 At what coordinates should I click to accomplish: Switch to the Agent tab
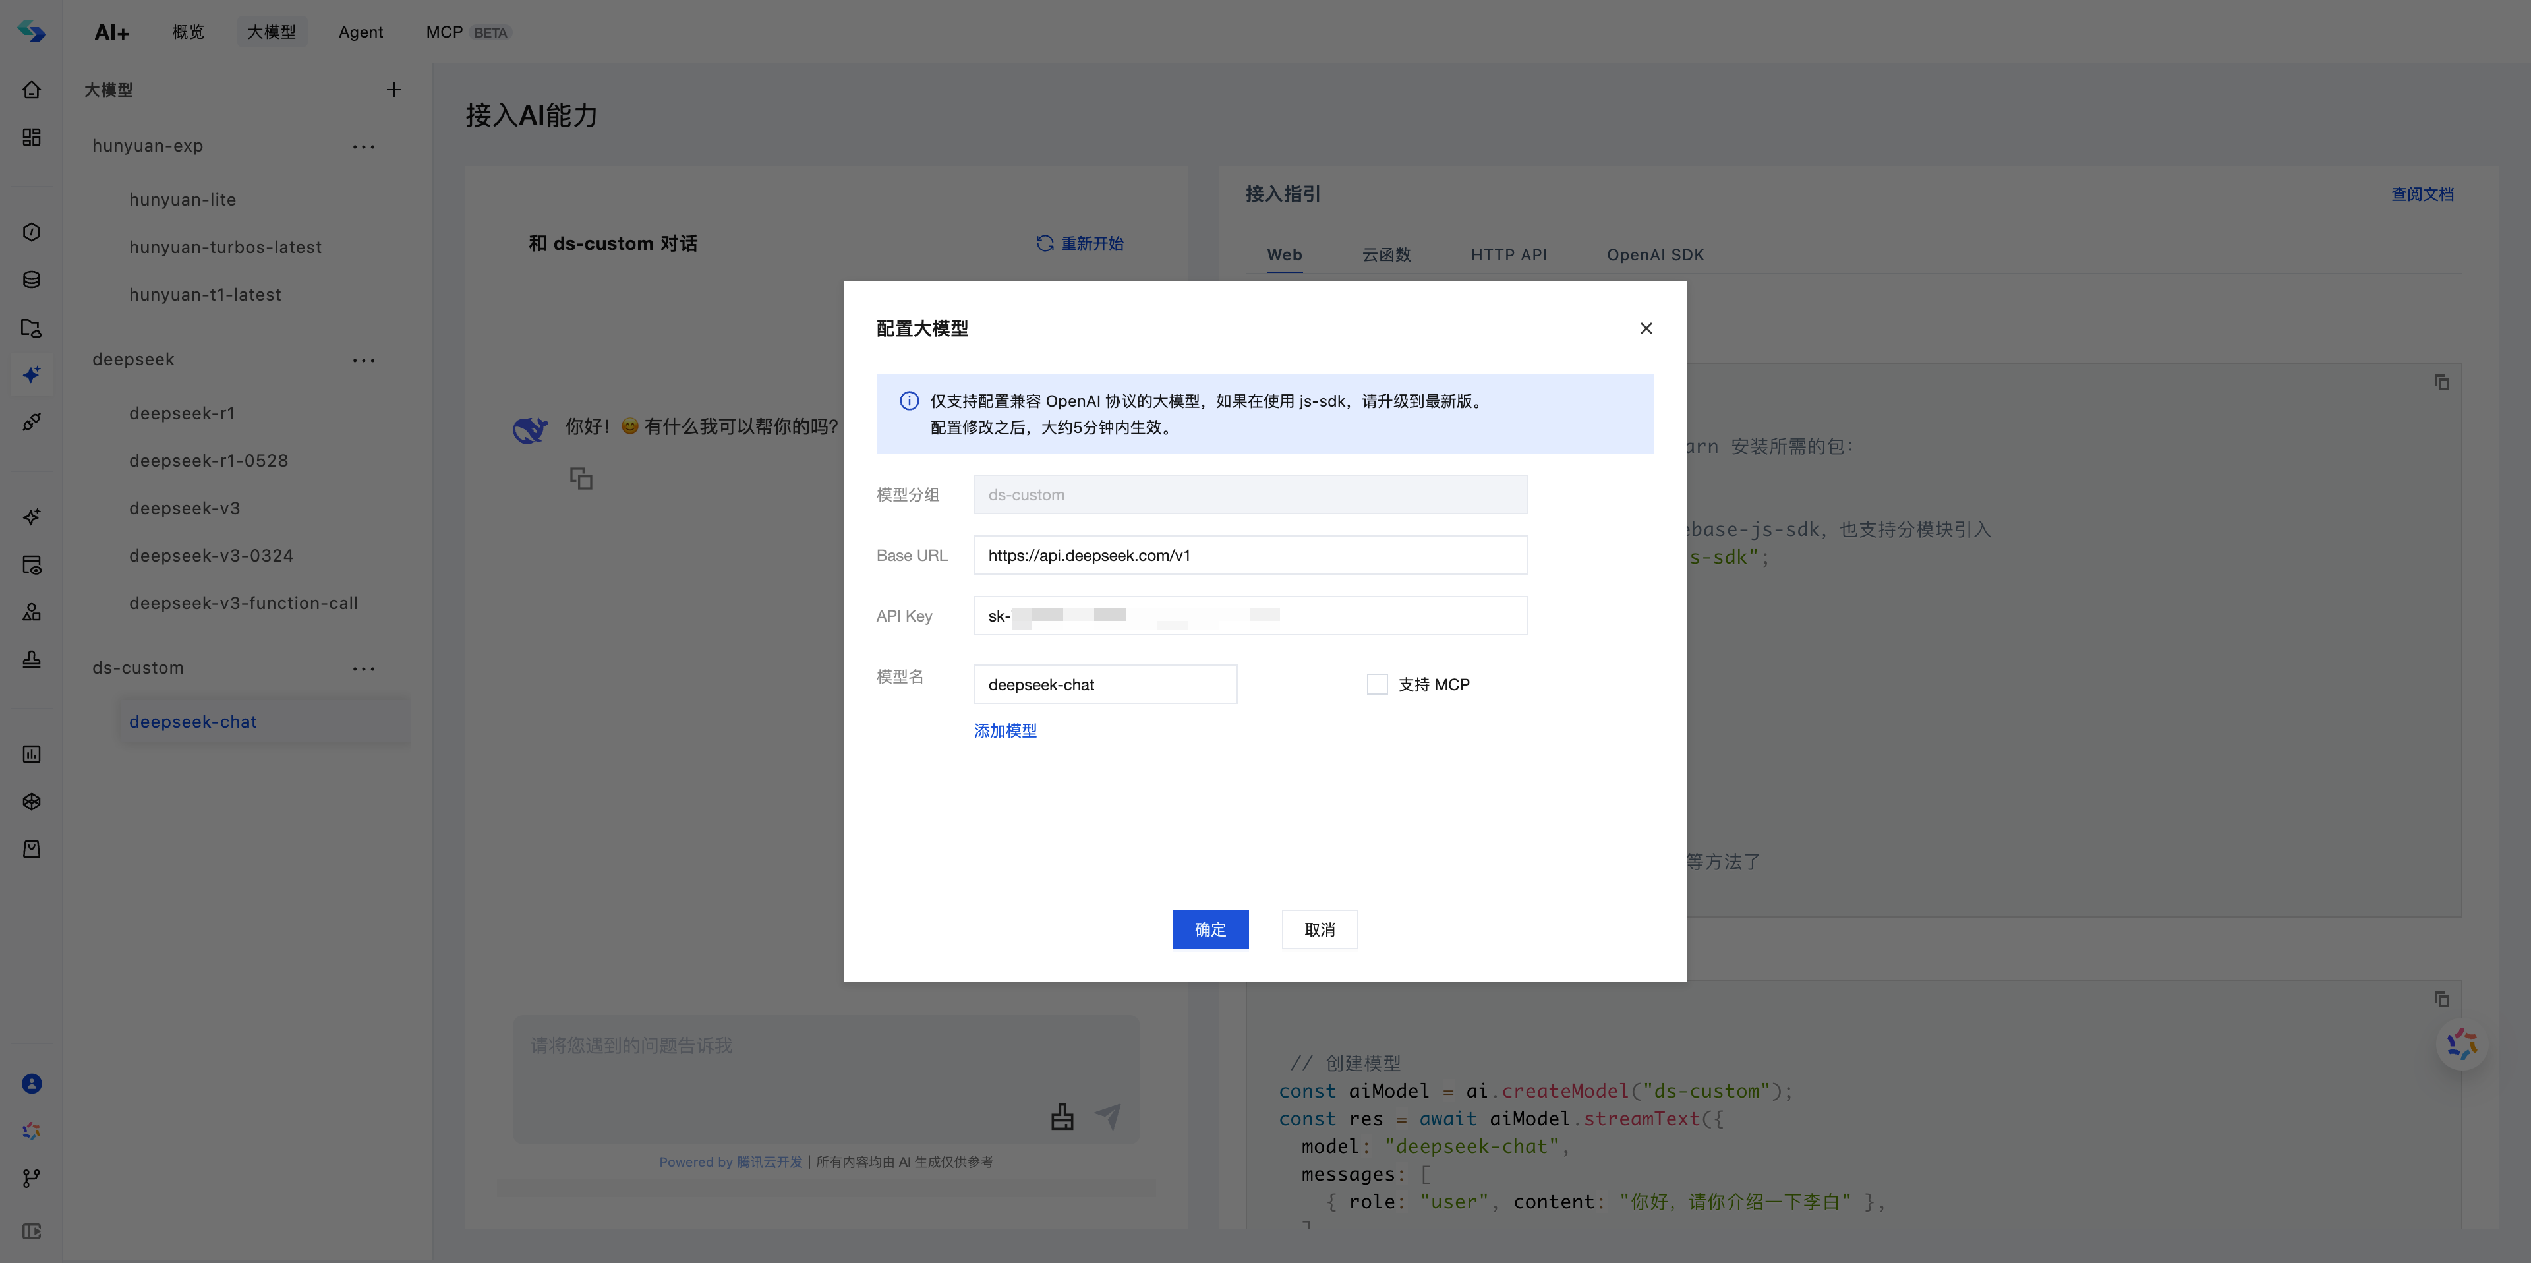point(361,32)
